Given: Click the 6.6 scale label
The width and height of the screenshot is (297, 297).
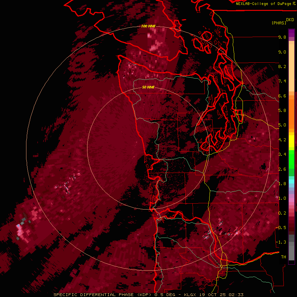Looking at the screenshot, I should click(x=282, y=96).
